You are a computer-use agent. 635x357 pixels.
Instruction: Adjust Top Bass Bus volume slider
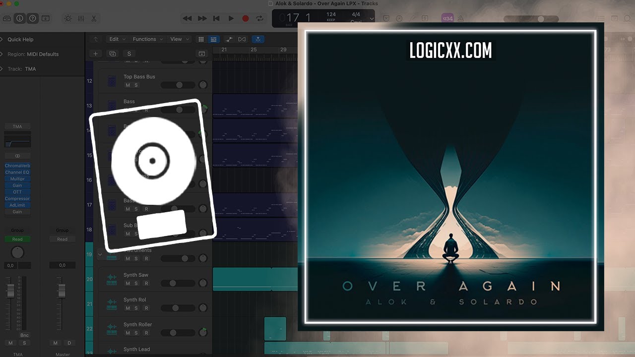[x=178, y=85]
